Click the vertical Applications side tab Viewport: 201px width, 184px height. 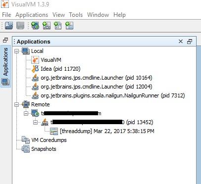(5, 66)
